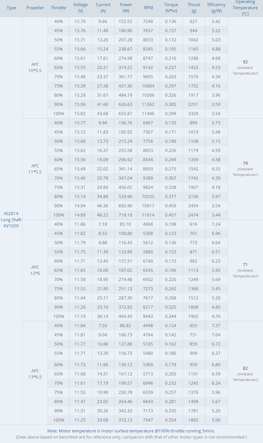
Task: Click current value 48.22
Action: pyautogui.click(x=103, y=215)
